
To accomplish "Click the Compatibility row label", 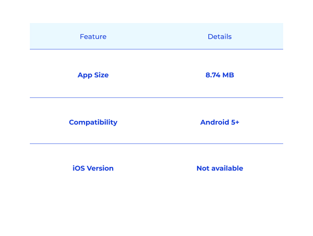I will [x=93, y=122].
